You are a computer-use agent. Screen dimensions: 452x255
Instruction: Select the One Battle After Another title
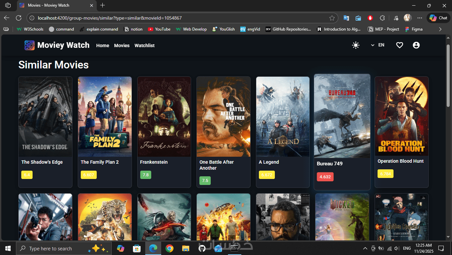(217, 165)
